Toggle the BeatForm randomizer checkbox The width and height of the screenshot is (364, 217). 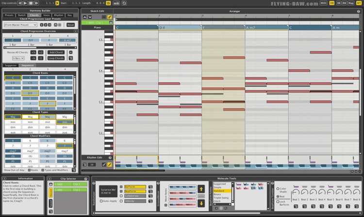121,191
